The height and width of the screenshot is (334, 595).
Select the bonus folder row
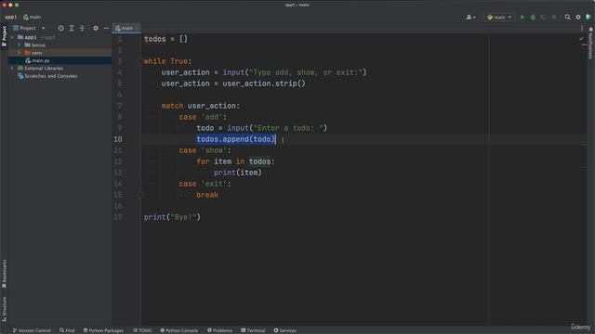point(59,45)
